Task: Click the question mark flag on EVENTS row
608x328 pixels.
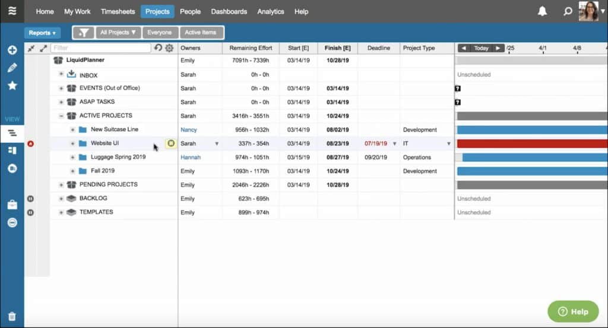Action: 458,88
